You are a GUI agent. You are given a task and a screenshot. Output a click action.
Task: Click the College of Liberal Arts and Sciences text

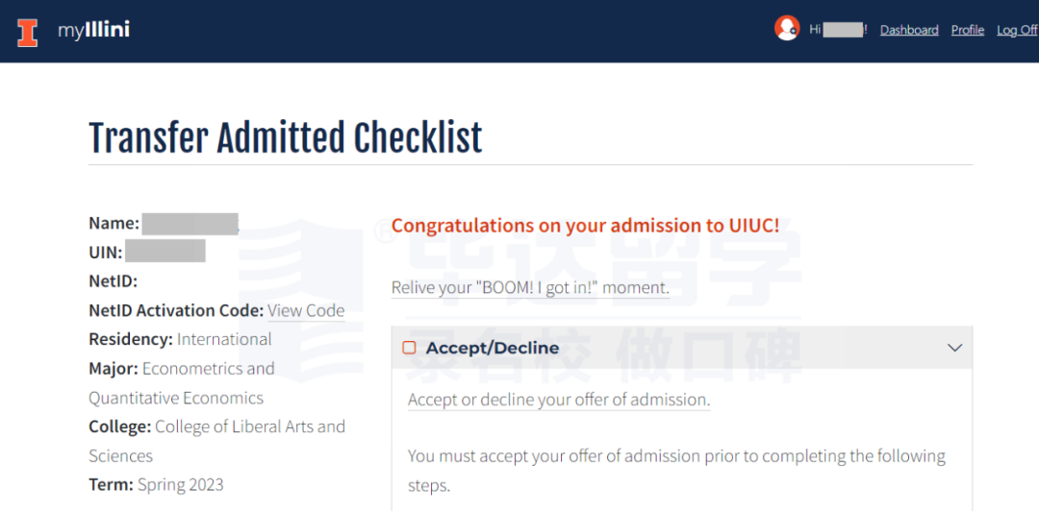click(x=216, y=441)
